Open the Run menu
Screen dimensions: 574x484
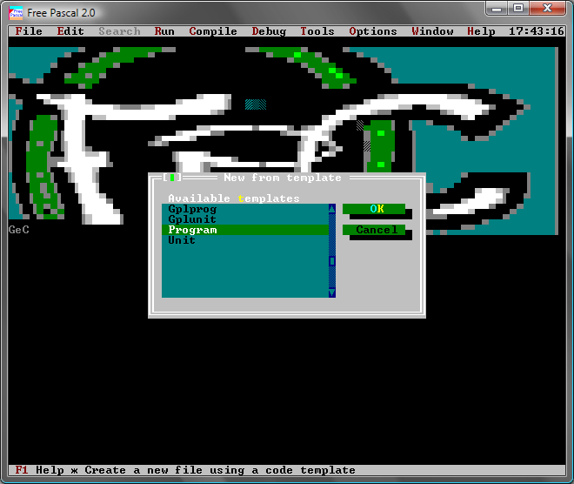[164, 31]
